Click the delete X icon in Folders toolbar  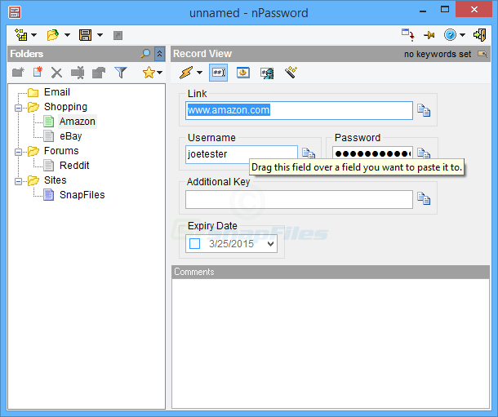(x=57, y=73)
